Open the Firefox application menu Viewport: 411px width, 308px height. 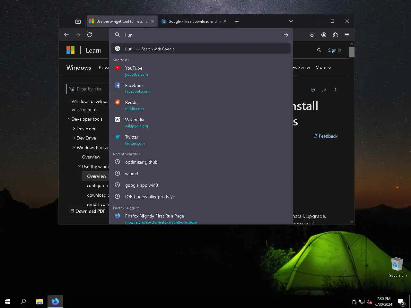347,35
